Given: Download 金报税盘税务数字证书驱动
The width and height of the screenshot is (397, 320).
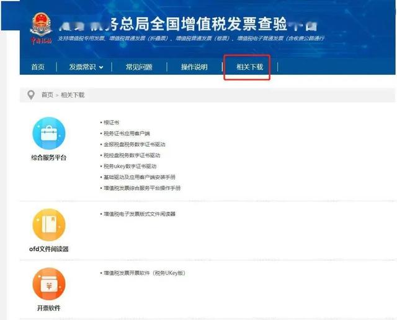Looking at the screenshot, I should point(135,144).
